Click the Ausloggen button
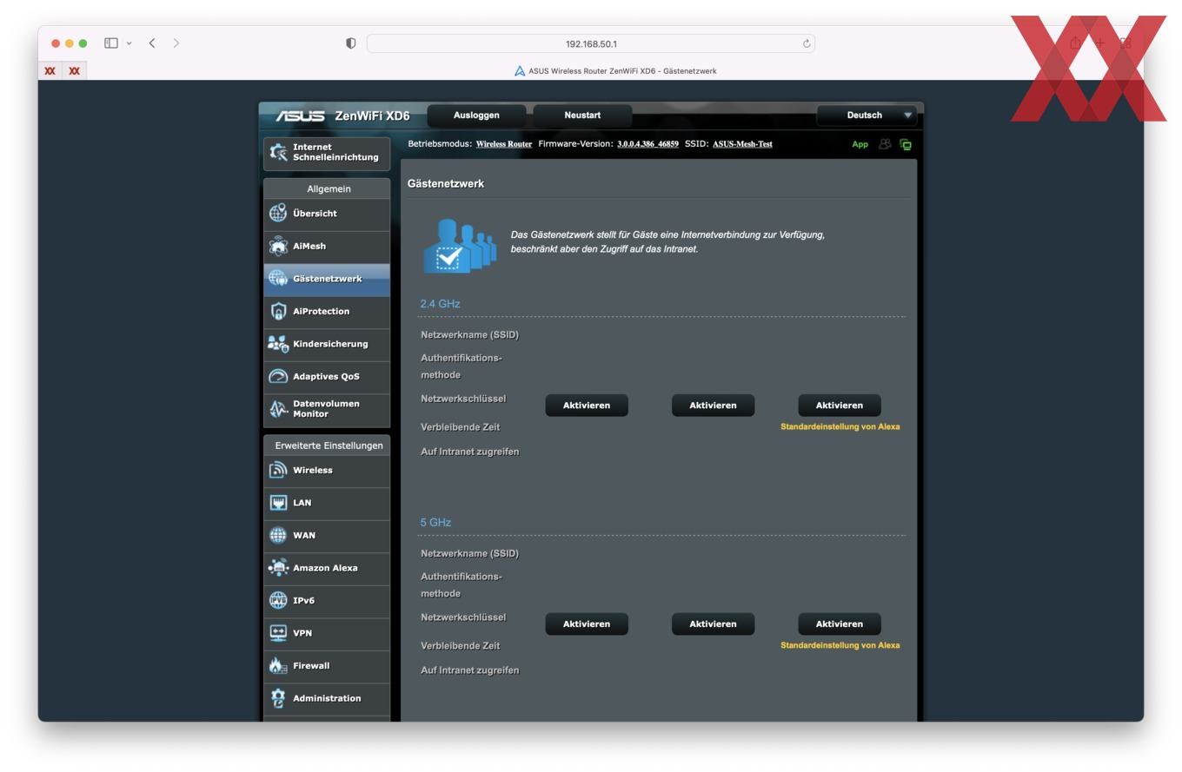This screenshot has width=1182, height=772. (x=476, y=115)
